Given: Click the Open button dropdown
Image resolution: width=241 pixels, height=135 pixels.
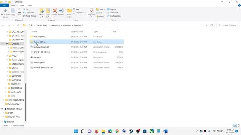Looking at the screenshot, I should click(101, 9).
